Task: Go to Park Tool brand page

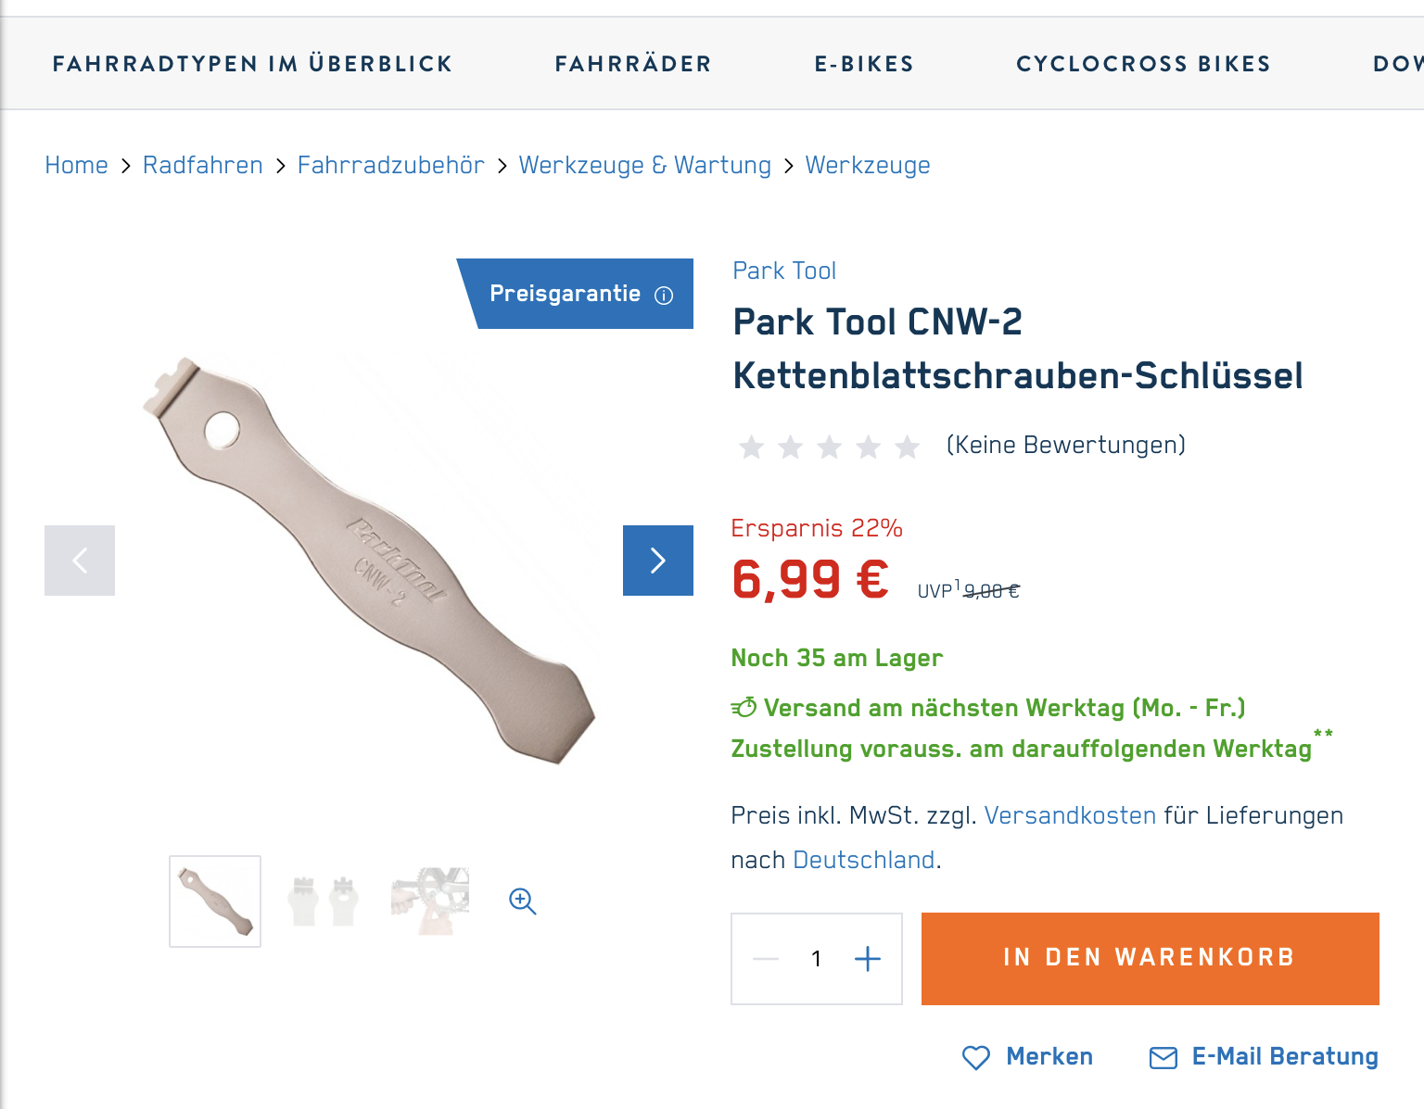Action: [784, 271]
